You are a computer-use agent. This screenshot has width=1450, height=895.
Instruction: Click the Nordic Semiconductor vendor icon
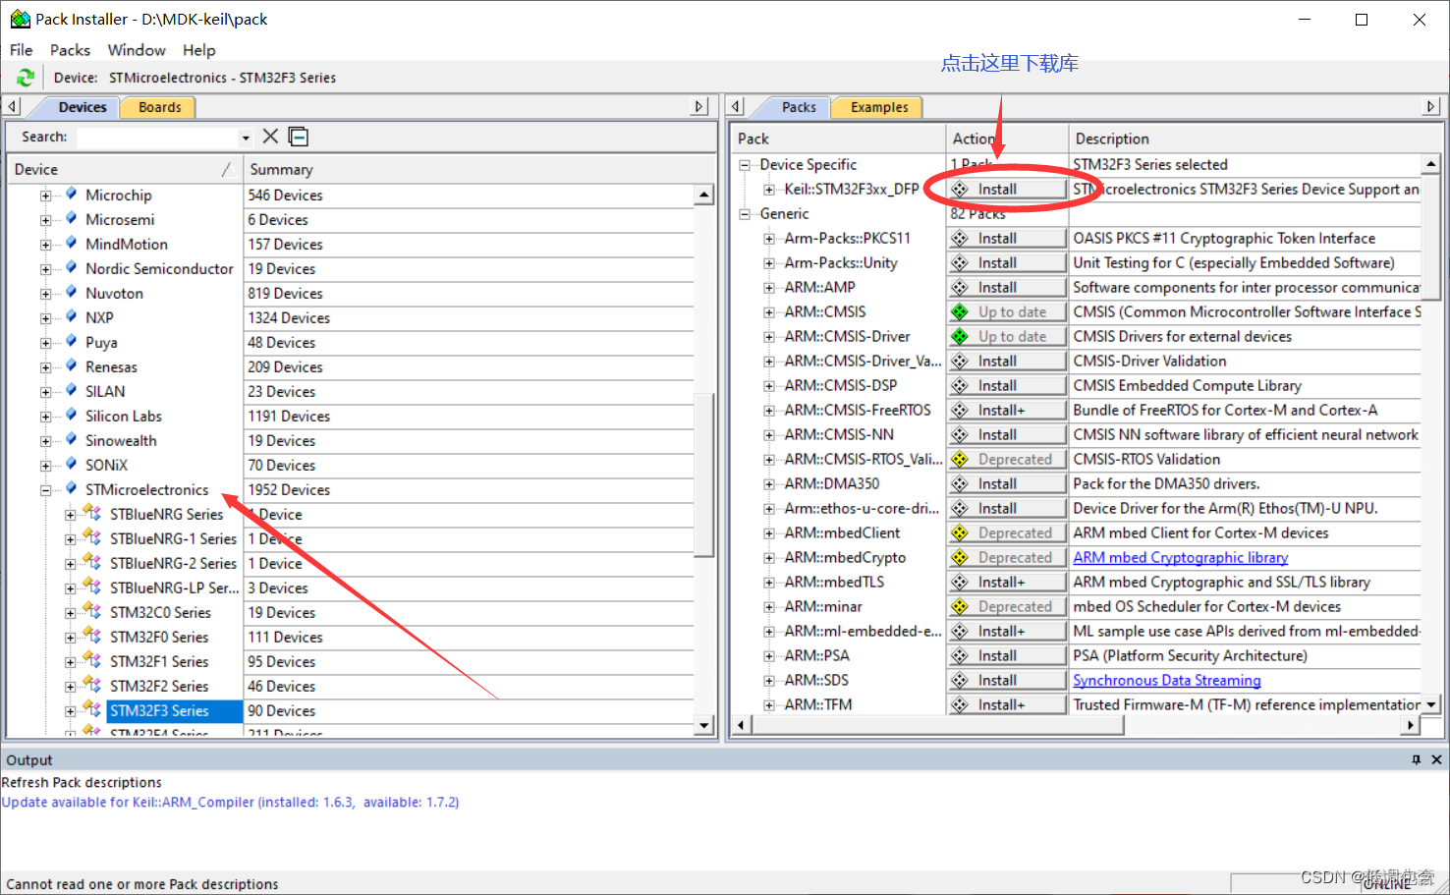tap(71, 268)
